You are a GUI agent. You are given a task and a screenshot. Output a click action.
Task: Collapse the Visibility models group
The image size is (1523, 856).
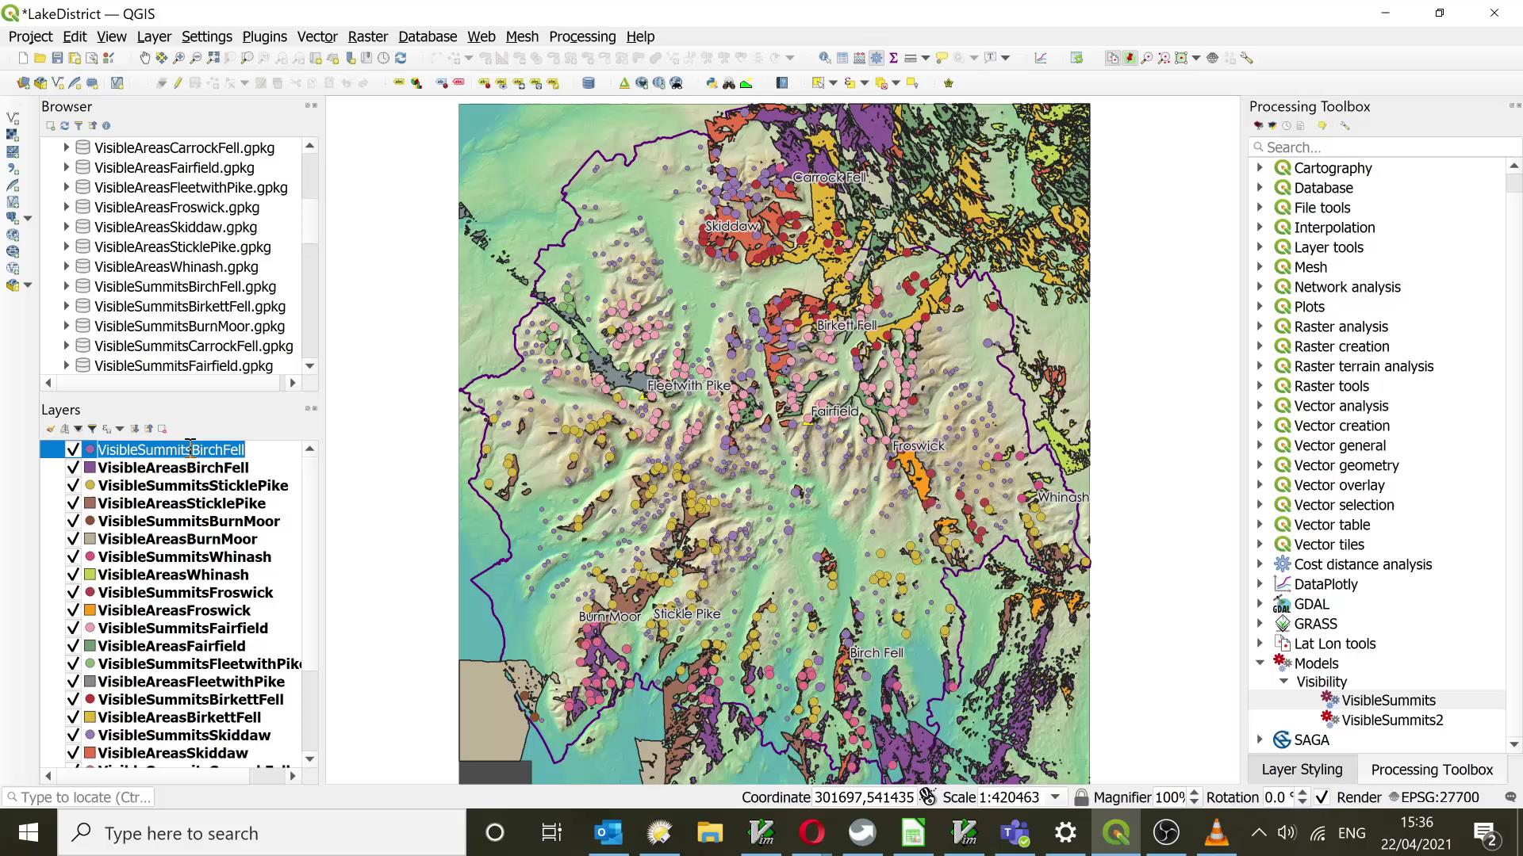[x=1287, y=682]
